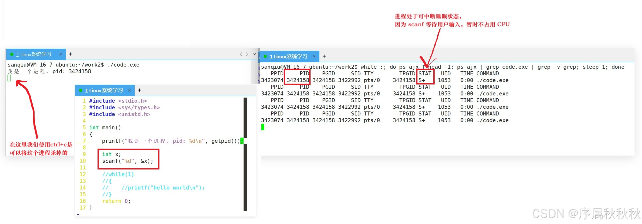
Task: Click "while :; do ps ajx" in right terminal
Action: click(389, 67)
